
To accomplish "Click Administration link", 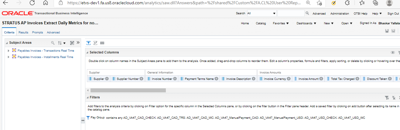I will coord(340,13).
